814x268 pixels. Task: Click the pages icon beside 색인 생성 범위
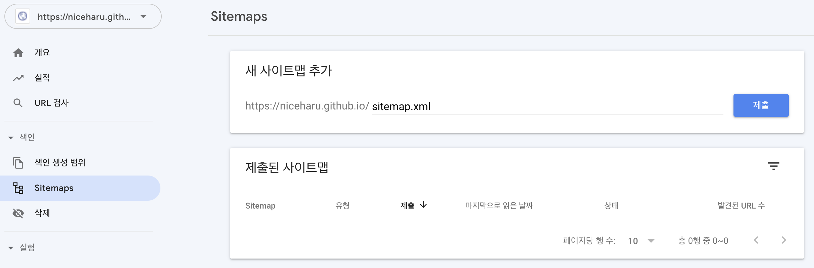coord(18,163)
